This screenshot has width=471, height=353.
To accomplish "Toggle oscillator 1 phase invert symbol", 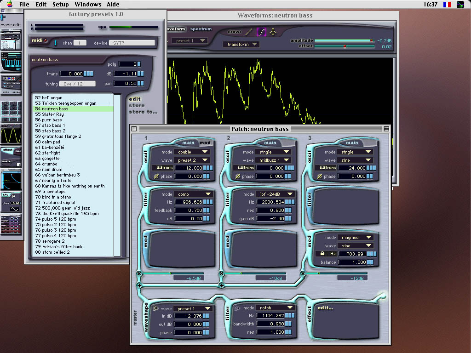I will pos(156,176).
